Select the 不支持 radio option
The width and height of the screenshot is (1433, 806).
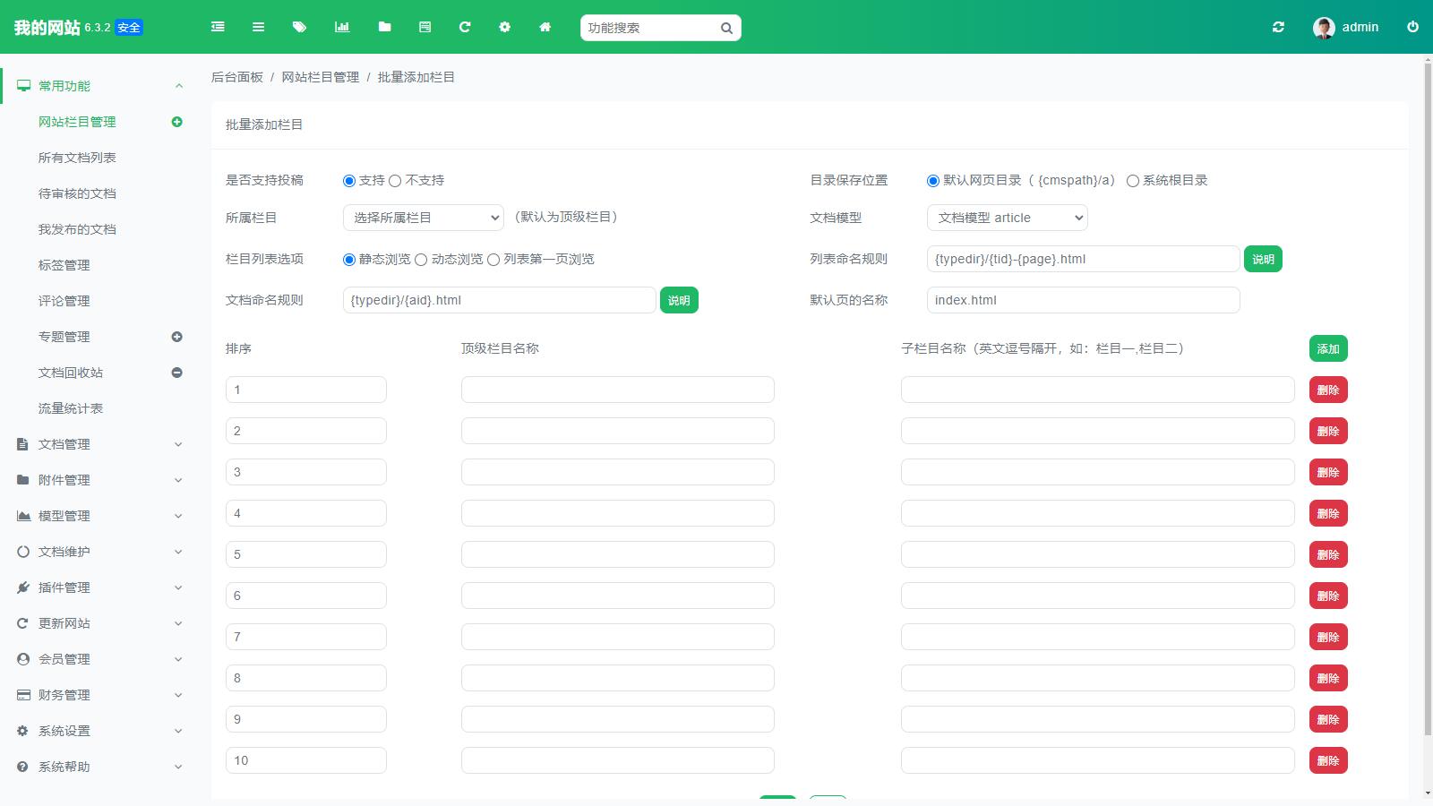click(395, 181)
